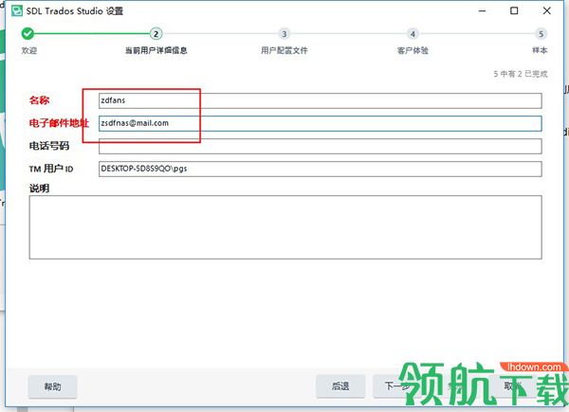Click the 用户配置文件 step label

click(284, 50)
